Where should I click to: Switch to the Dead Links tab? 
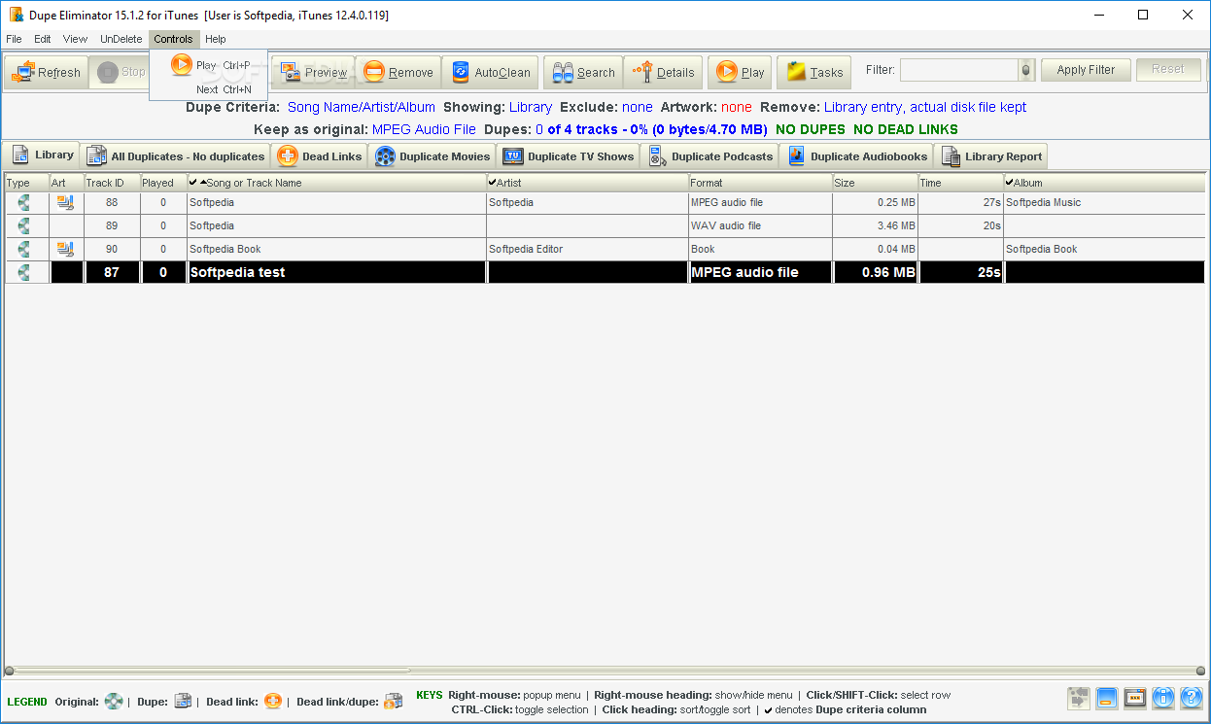click(320, 155)
